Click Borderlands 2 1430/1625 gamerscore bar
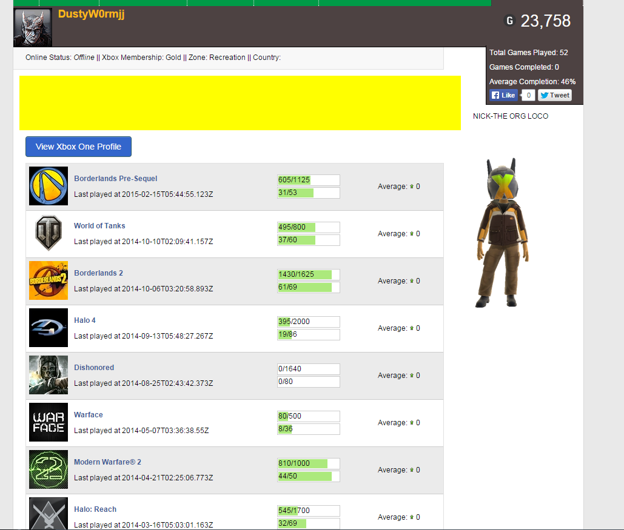The height and width of the screenshot is (530, 624). click(x=309, y=275)
